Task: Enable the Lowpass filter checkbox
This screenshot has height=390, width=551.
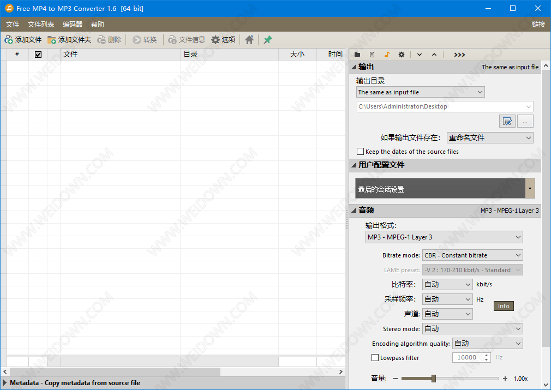Action: click(375, 358)
